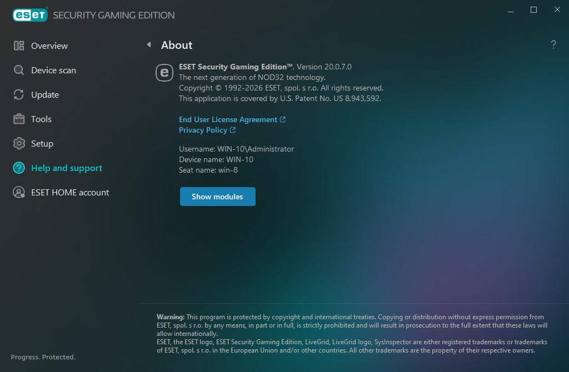
Task: Go back using the arrow beside About
Action: 149,44
